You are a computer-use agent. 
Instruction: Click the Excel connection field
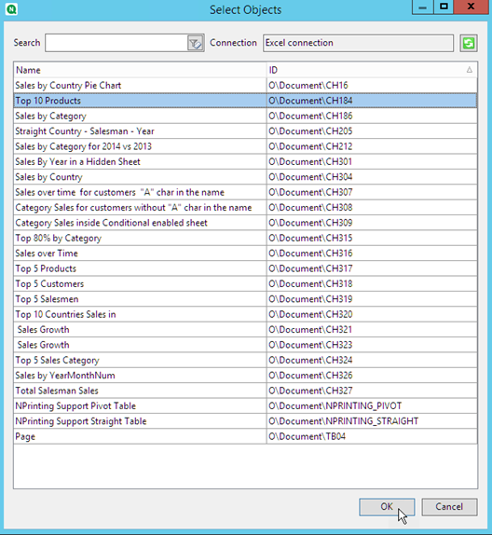pyautogui.click(x=358, y=43)
